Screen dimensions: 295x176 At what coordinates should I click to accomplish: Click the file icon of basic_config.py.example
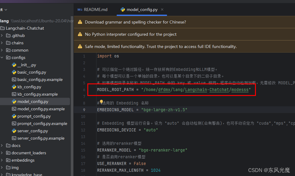click(x=14, y=79)
